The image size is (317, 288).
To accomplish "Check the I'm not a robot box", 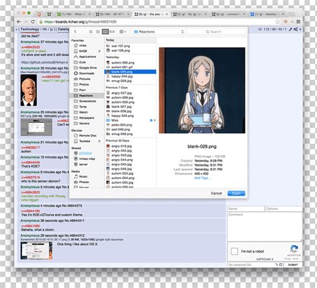I will [x=234, y=251].
